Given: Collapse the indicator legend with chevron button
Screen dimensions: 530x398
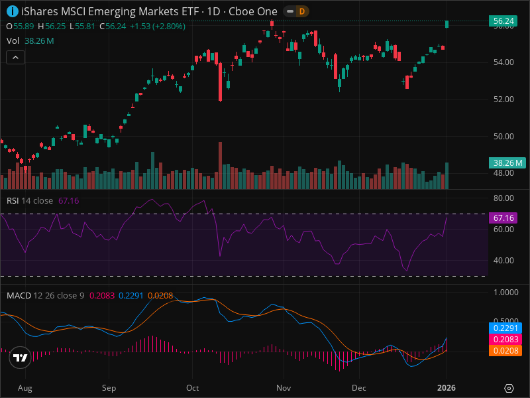Looking at the screenshot, I should point(15,58).
